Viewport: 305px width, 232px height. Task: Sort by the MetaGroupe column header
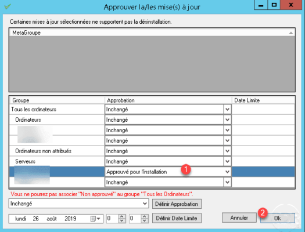tap(152, 32)
